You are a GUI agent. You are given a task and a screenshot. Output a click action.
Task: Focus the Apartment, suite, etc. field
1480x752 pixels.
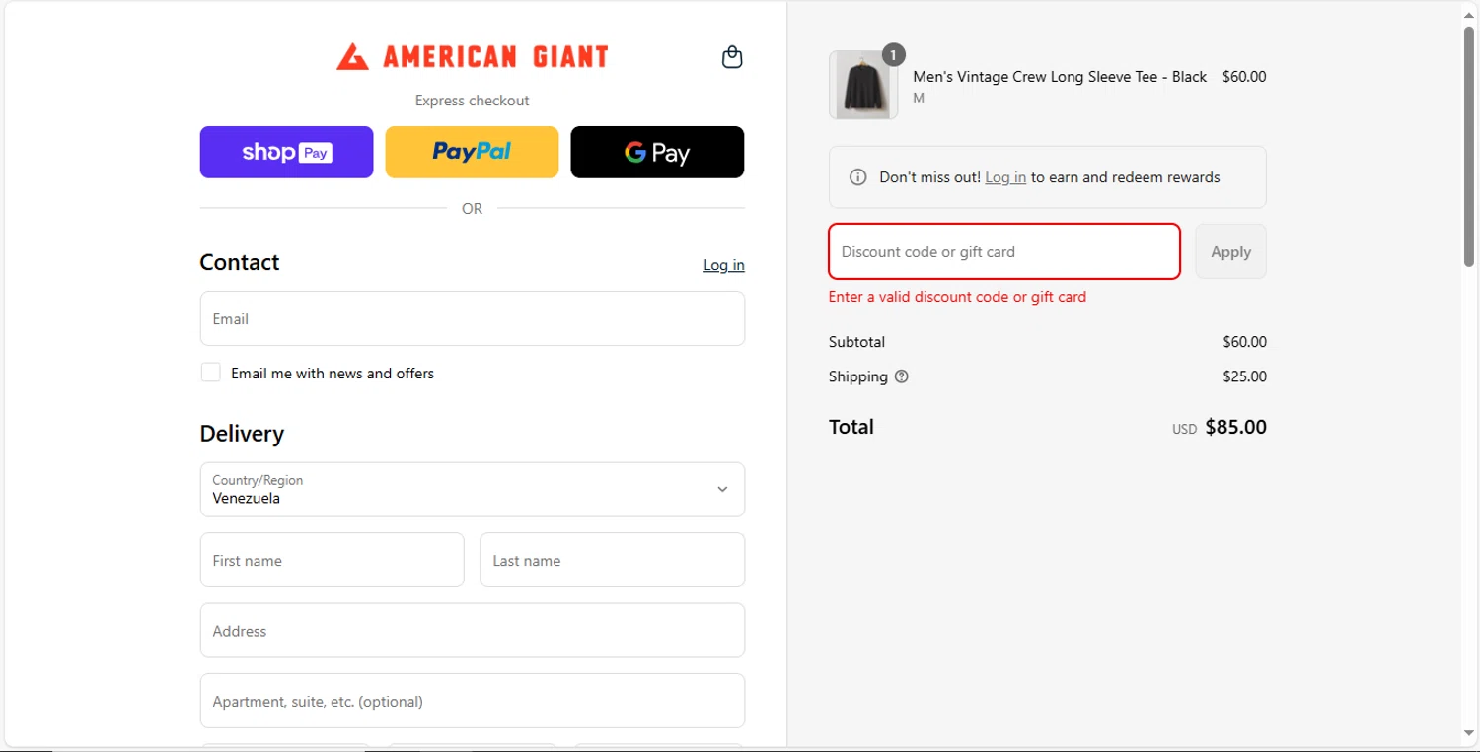[472, 701]
